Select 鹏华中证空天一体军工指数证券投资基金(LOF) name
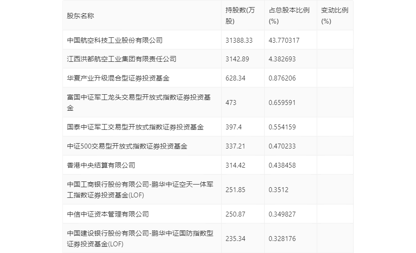416x253 pixels. click(140, 190)
